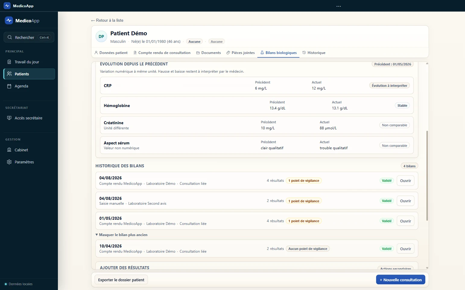Open Compte rendu de consultation tab
The width and height of the screenshot is (465, 290).
point(162,52)
